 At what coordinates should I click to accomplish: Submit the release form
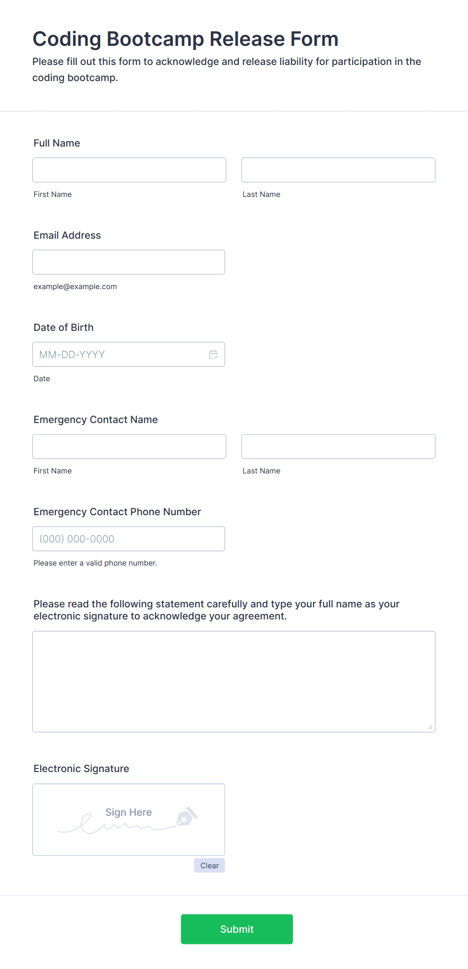pos(237,929)
